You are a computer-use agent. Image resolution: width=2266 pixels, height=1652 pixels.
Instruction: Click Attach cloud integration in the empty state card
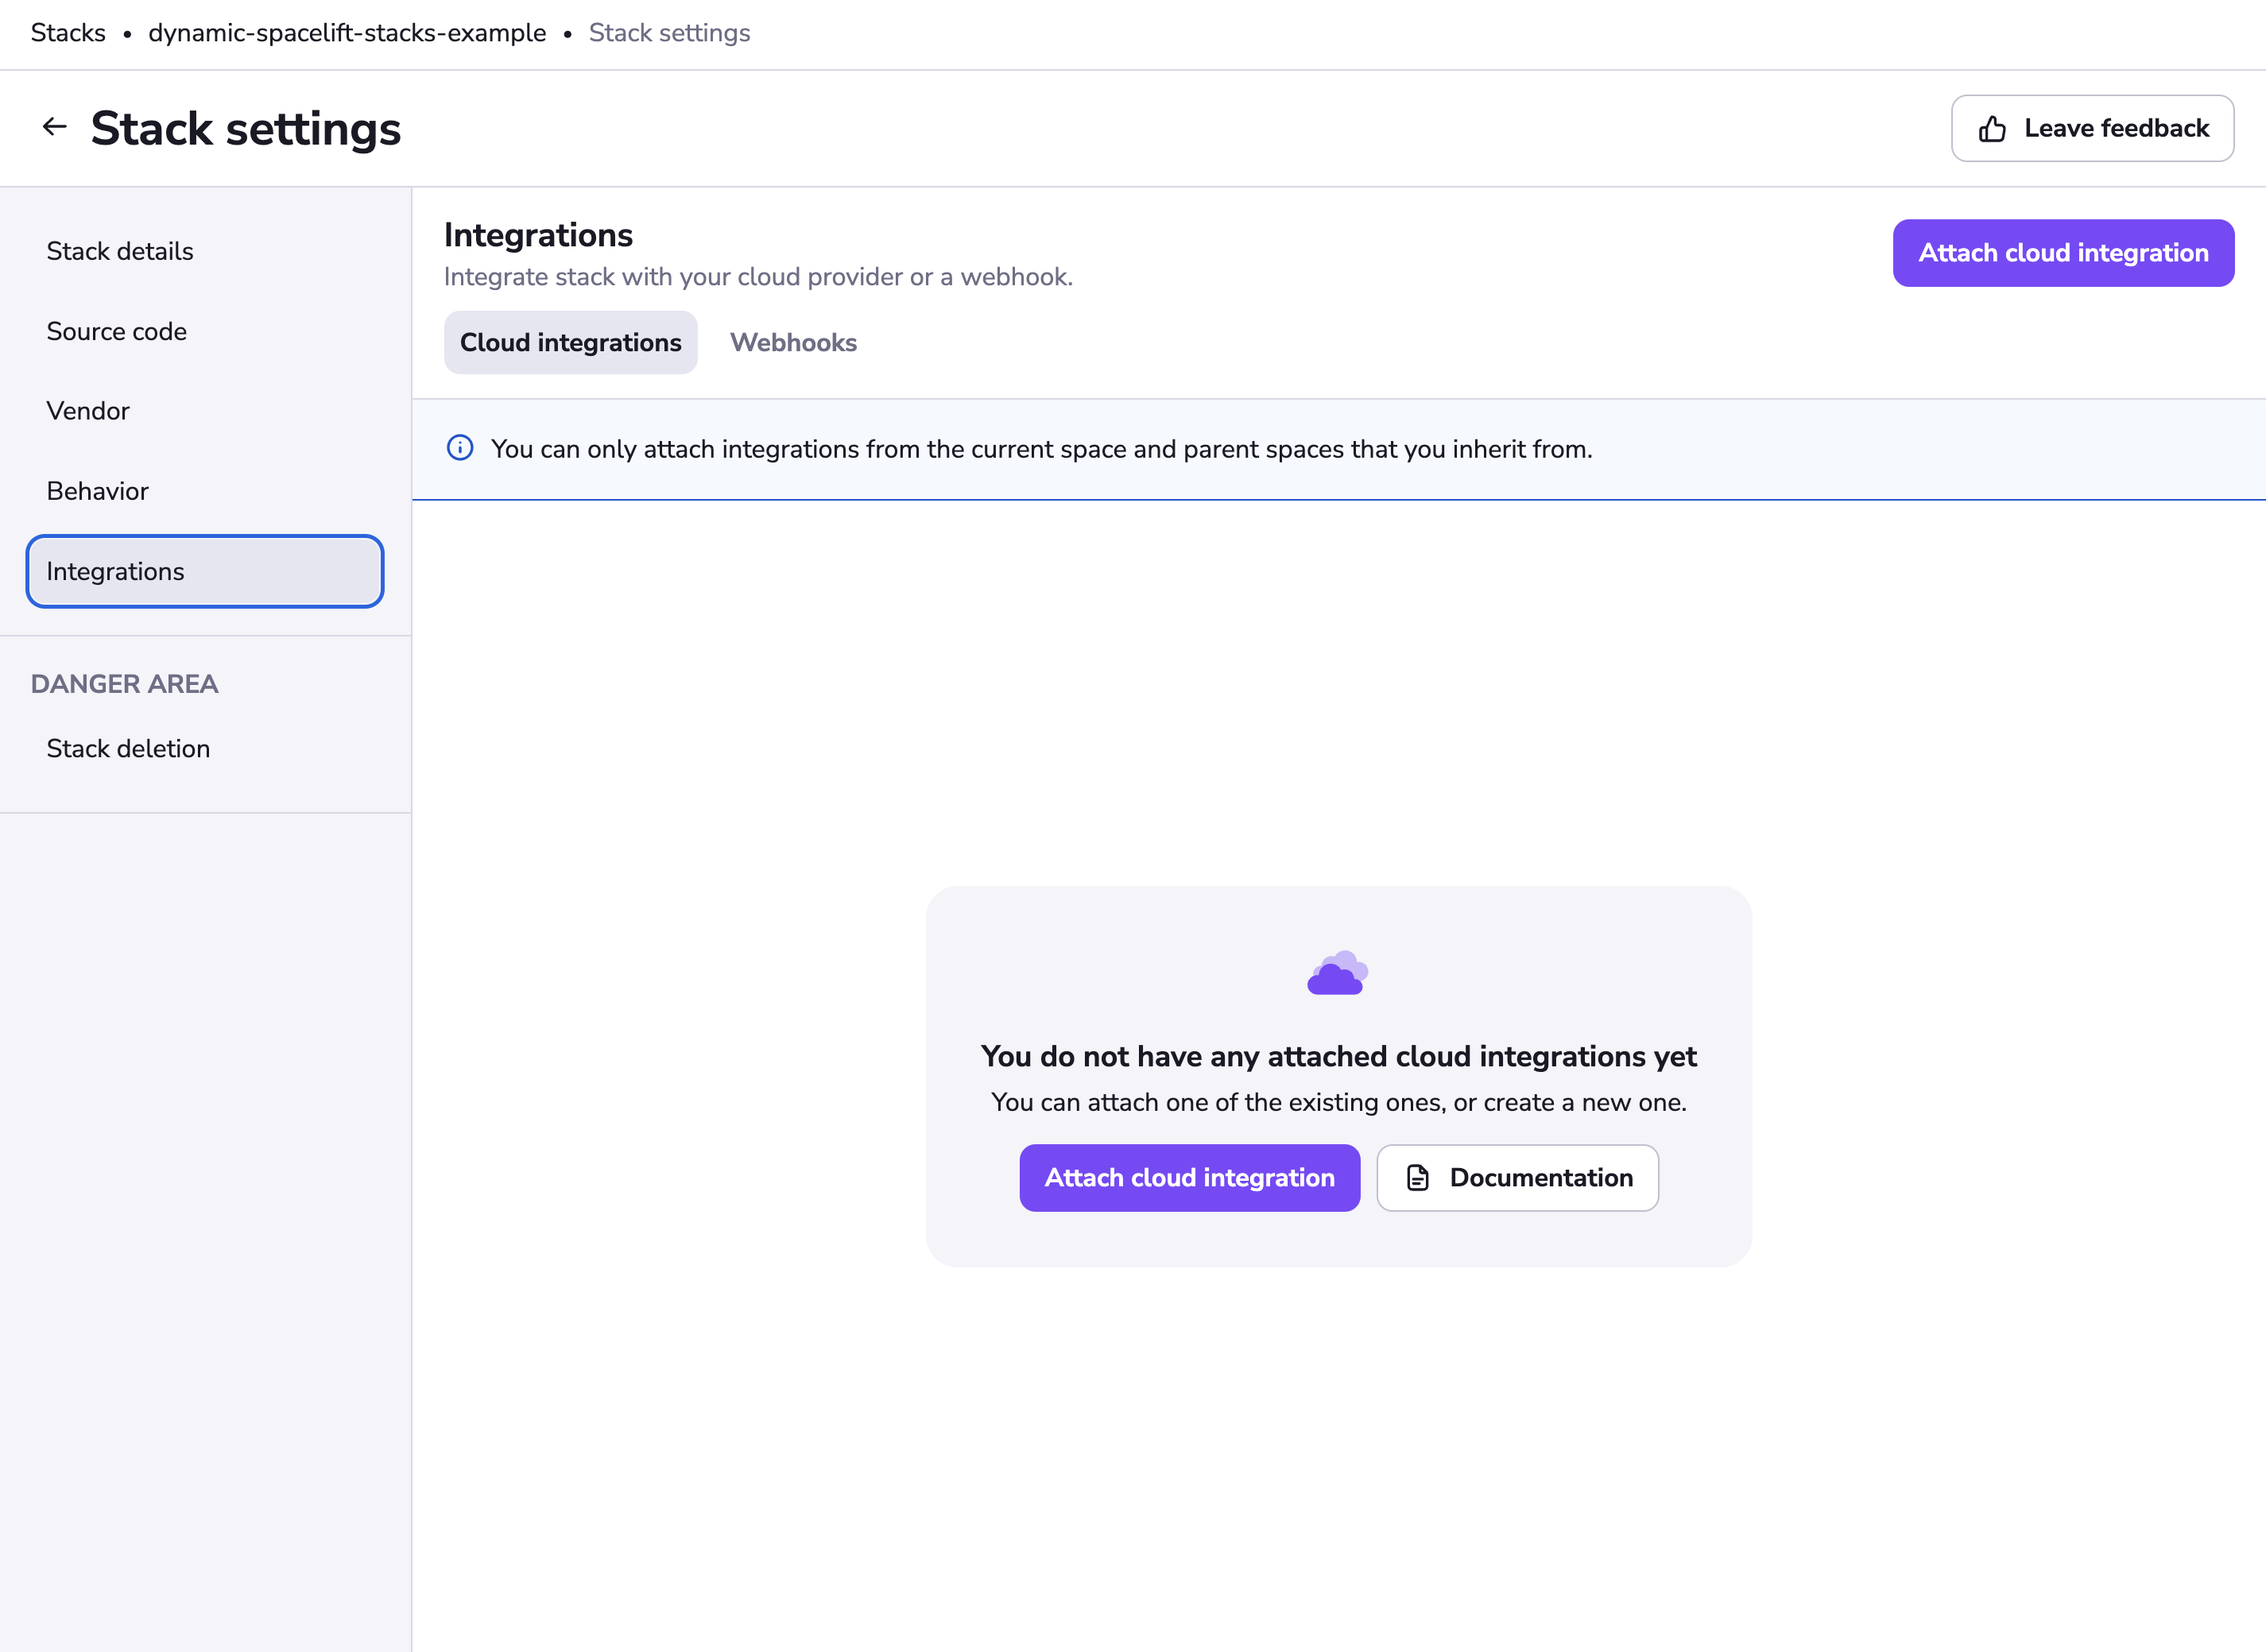coord(1189,1178)
